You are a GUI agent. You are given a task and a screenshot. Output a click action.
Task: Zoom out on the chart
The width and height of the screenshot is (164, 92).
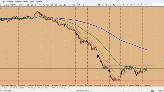click(44, 5)
